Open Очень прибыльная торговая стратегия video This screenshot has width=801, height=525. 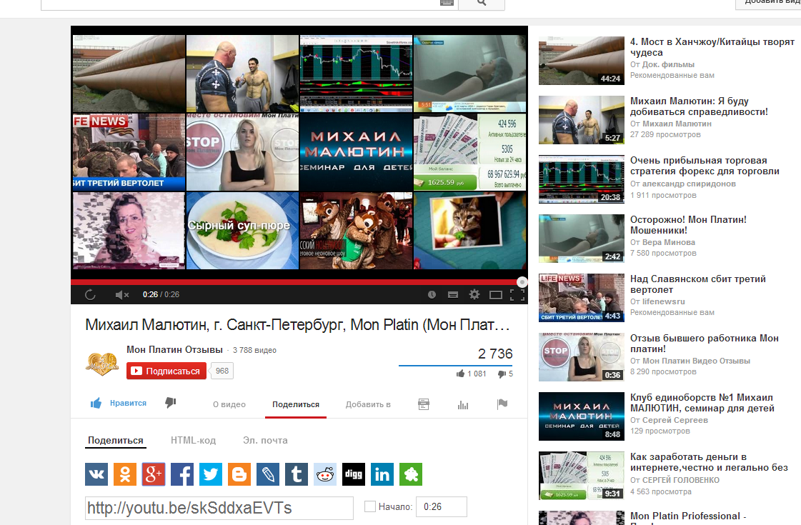[x=705, y=166]
